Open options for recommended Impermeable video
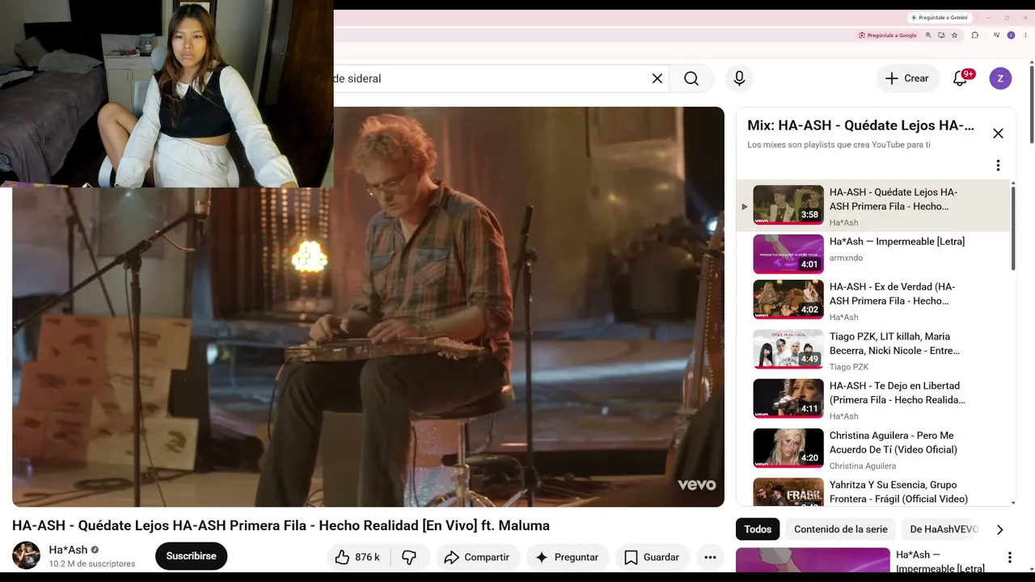The image size is (1035, 582). (x=1009, y=557)
